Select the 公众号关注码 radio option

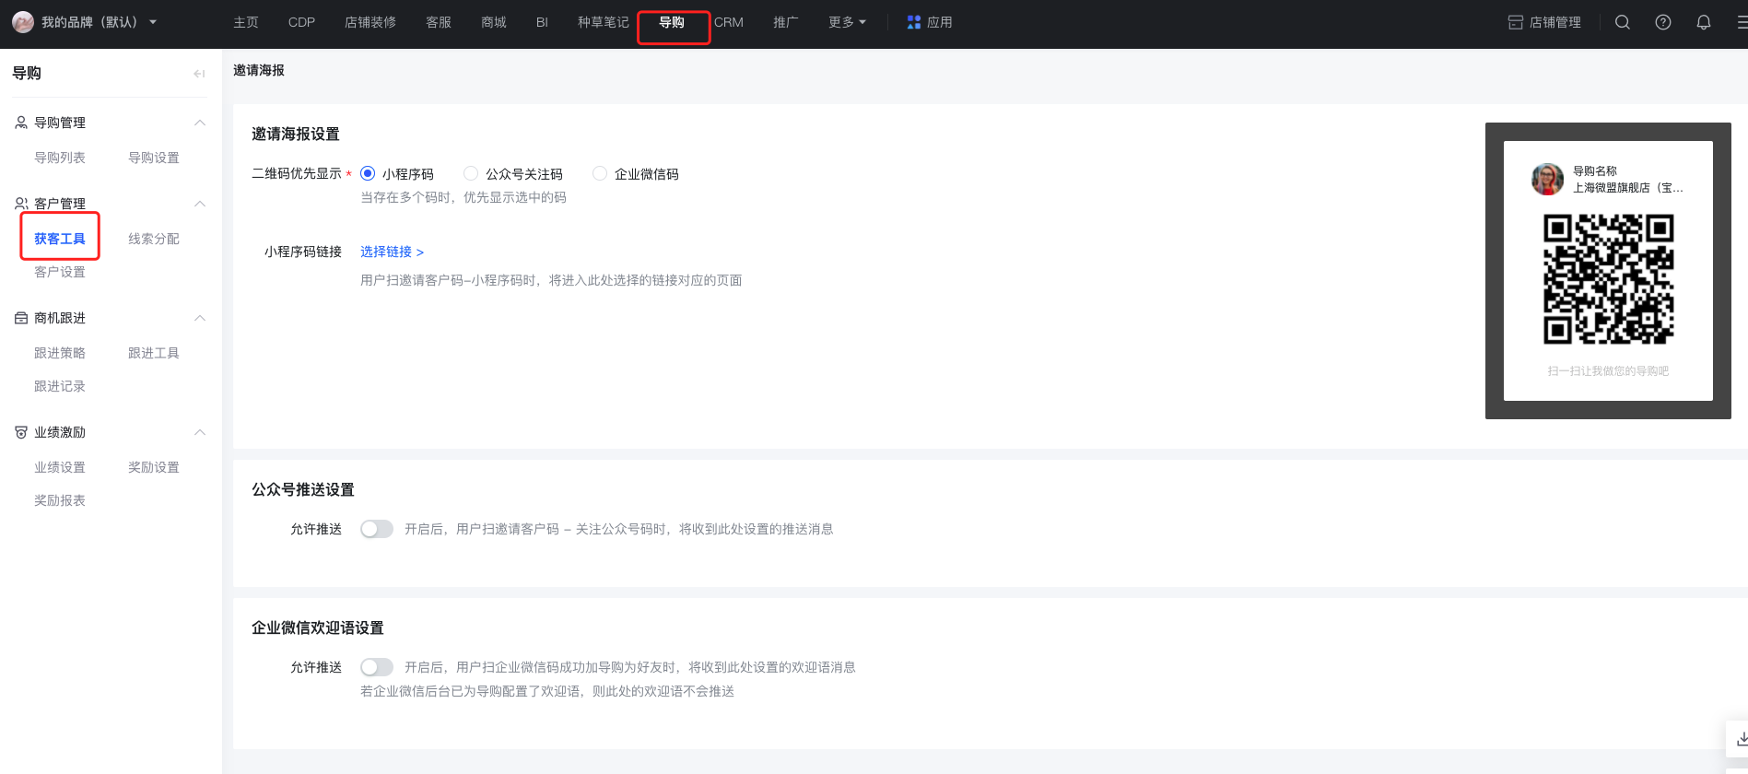471,173
